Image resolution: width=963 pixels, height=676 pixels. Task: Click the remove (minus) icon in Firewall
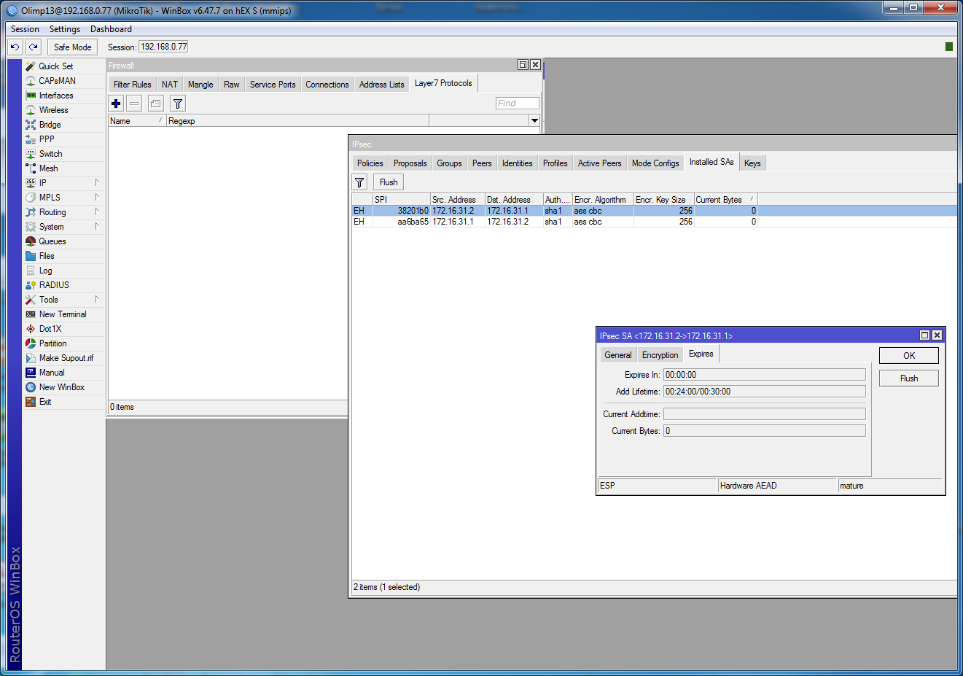(x=134, y=104)
